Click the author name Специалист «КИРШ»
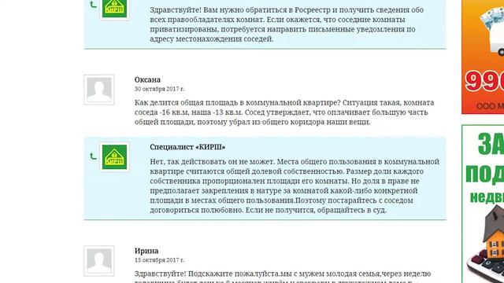The height and width of the screenshot is (283, 504). coord(187,147)
